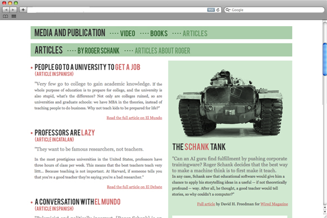Click the blue vertical scrollbar thumb
Viewport: 327px width, 218px height.
(325, 59)
